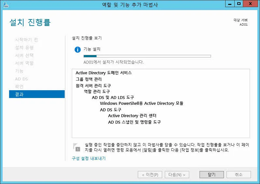
Task: Select the 시작하기 전 step
Action: tap(27, 40)
